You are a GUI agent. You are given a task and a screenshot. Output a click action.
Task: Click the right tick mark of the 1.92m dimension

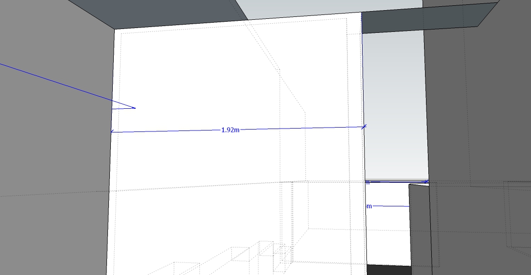pos(364,127)
